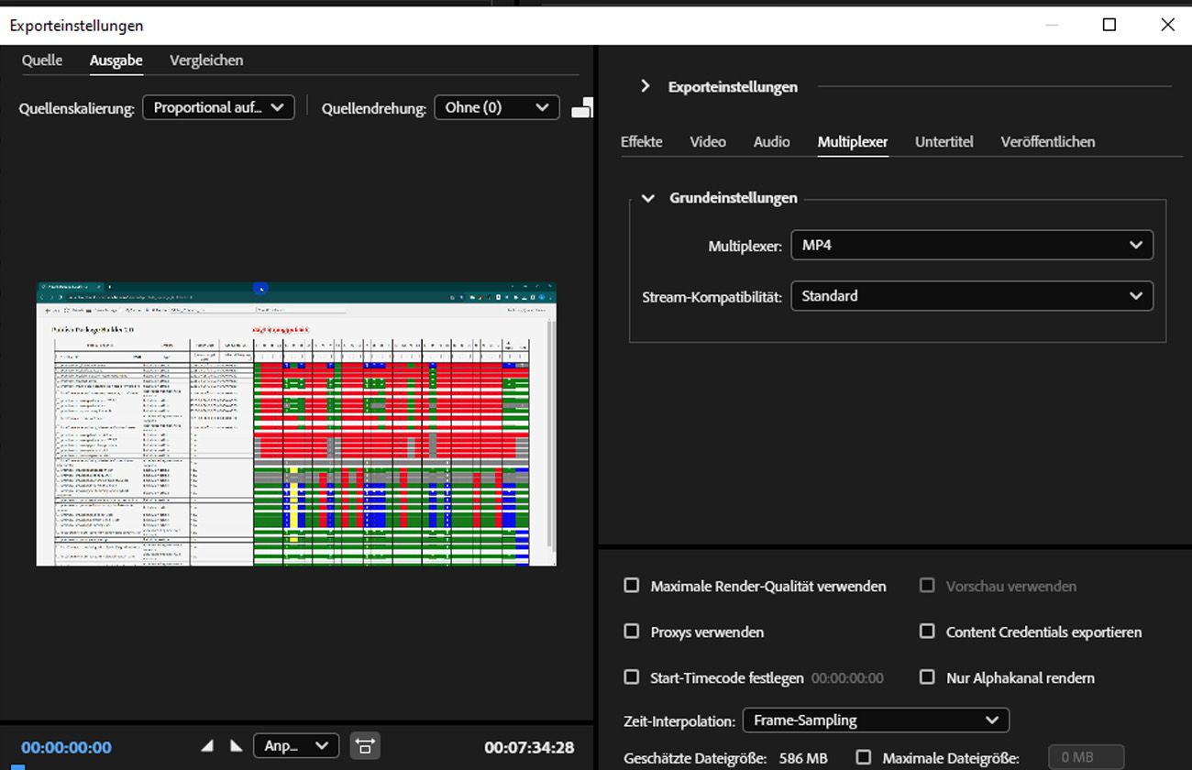The image size is (1192, 770).
Task: Collapse the Grundeinstellungen section chevron
Action: pos(648,198)
